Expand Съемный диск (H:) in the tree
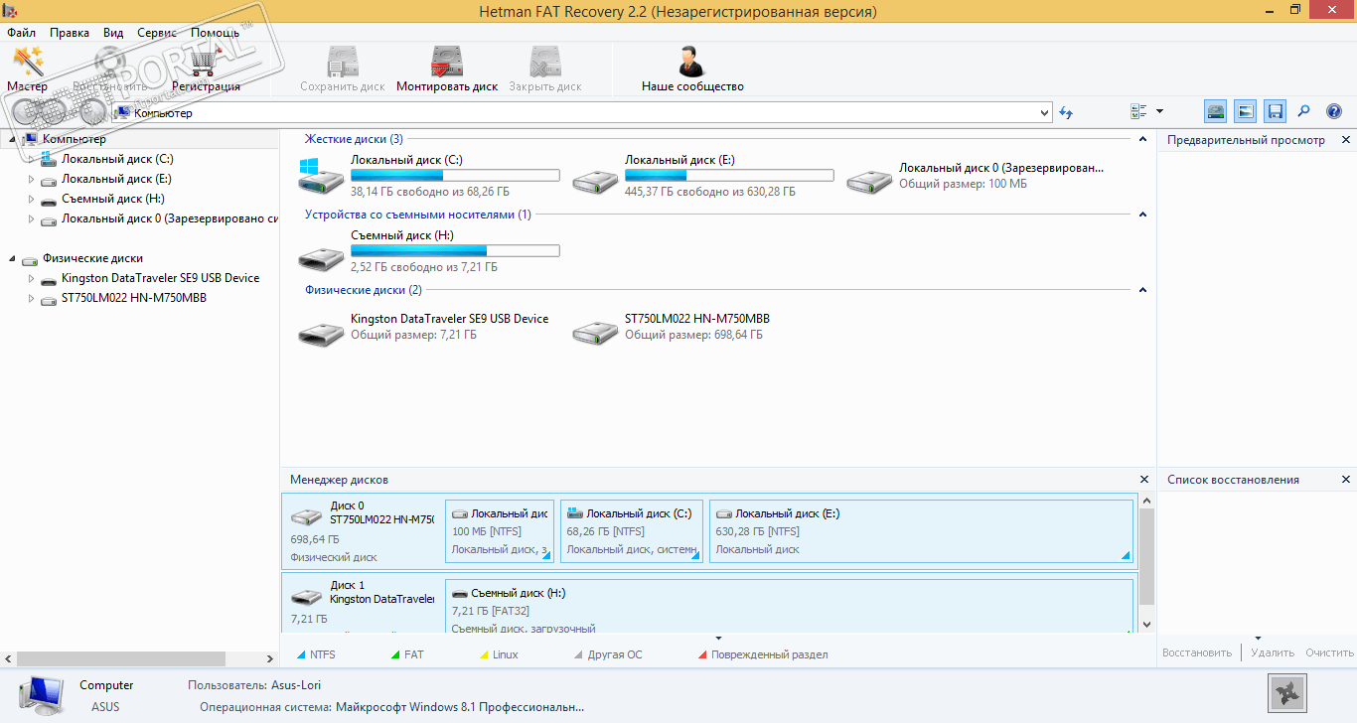 31,199
